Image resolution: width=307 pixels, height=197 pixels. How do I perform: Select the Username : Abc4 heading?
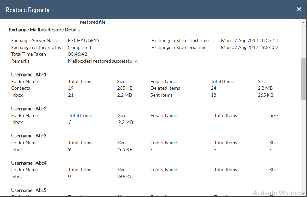[29, 163]
